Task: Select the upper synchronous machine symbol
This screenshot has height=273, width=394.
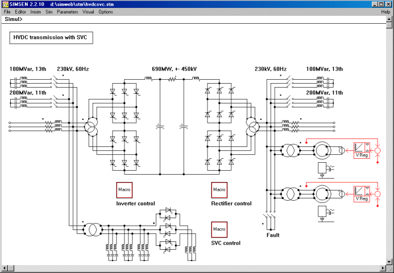Action: pos(325,150)
